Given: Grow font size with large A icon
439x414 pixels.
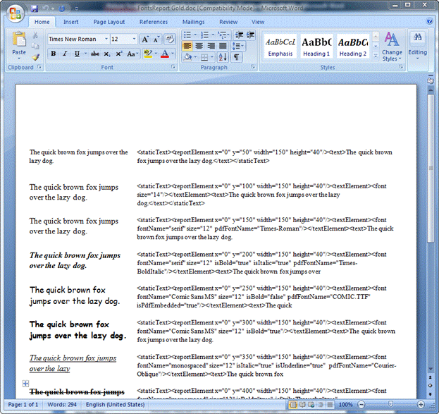Looking at the screenshot, I should click(145, 39).
